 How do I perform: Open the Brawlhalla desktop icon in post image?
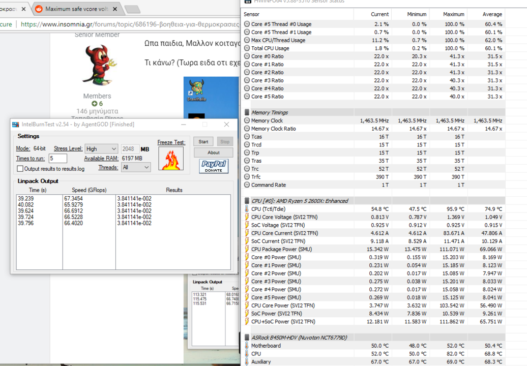(196, 90)
